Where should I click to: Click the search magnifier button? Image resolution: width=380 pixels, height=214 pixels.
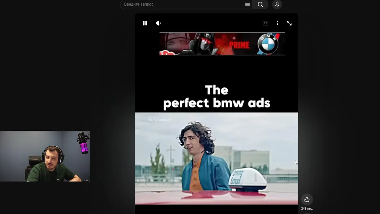tap(260, 4)
